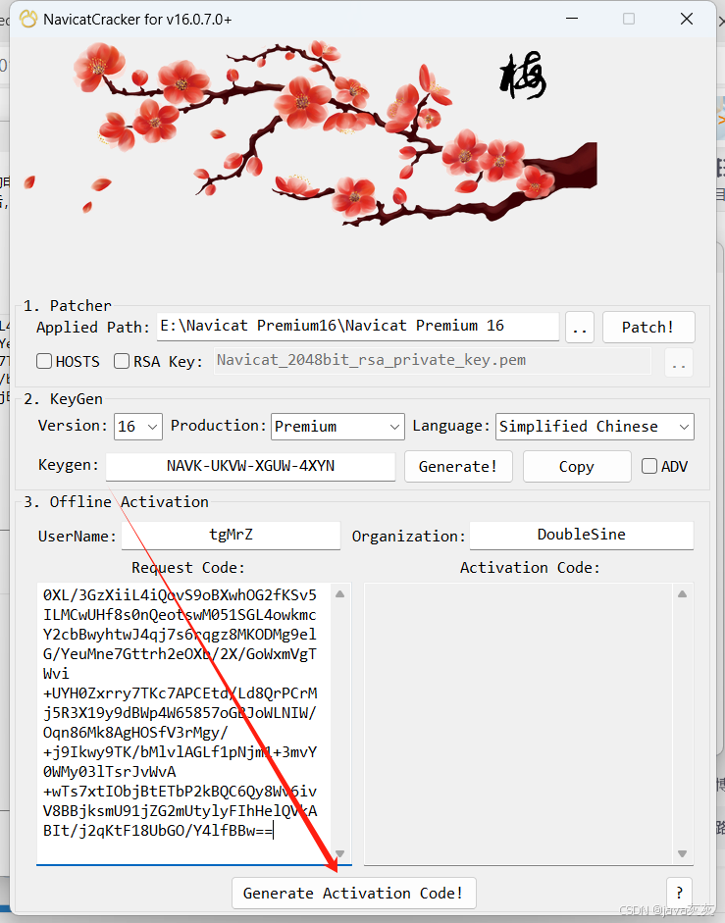Screen dimensions: 725x923
Task: Click inside the Request Code text area
Action: [183, 724]
